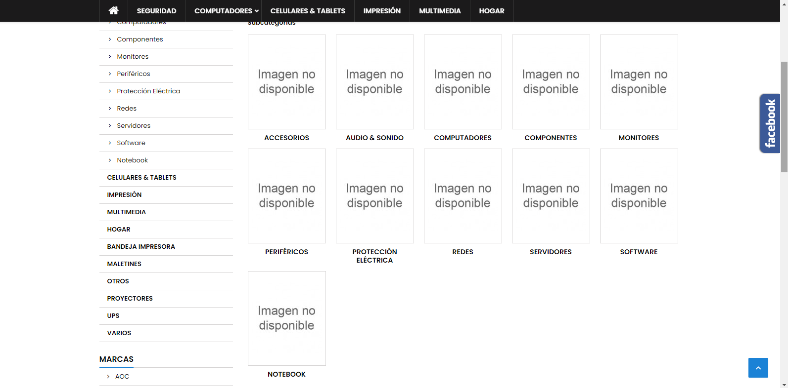Open Componentes in the sidebar

140,39
